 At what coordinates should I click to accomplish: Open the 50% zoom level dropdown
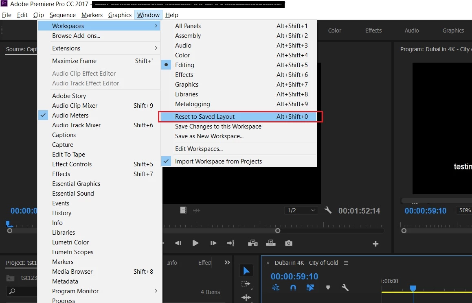click(464, 210)
